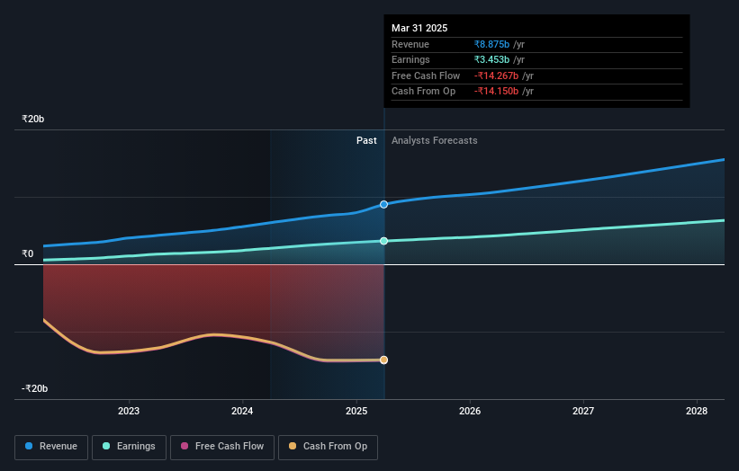Click the orange Cash From Op legend dot
Viewport: 739px width, 471px height.
[x=293, y=446]
